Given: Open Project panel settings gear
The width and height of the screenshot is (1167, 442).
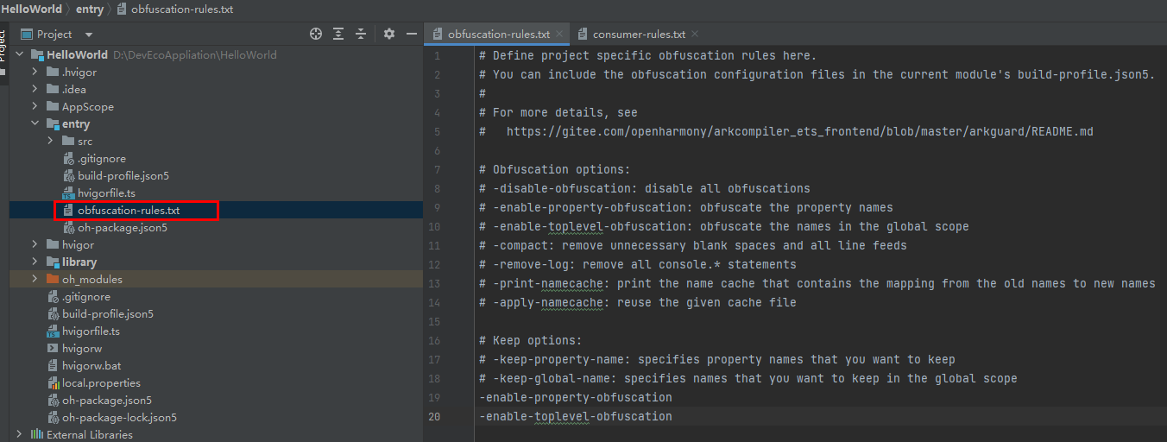Looking at the screenshot, I should [389, 35].
